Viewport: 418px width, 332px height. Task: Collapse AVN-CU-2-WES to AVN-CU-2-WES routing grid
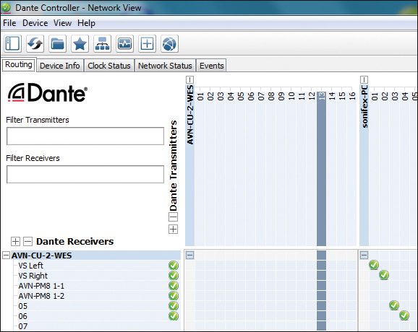pos(189,255)
